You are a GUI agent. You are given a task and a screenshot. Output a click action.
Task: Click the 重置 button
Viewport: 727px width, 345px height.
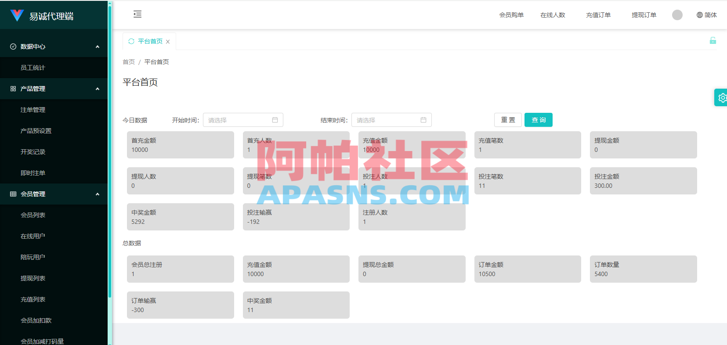pyautogui.click(x=508, y=120)
